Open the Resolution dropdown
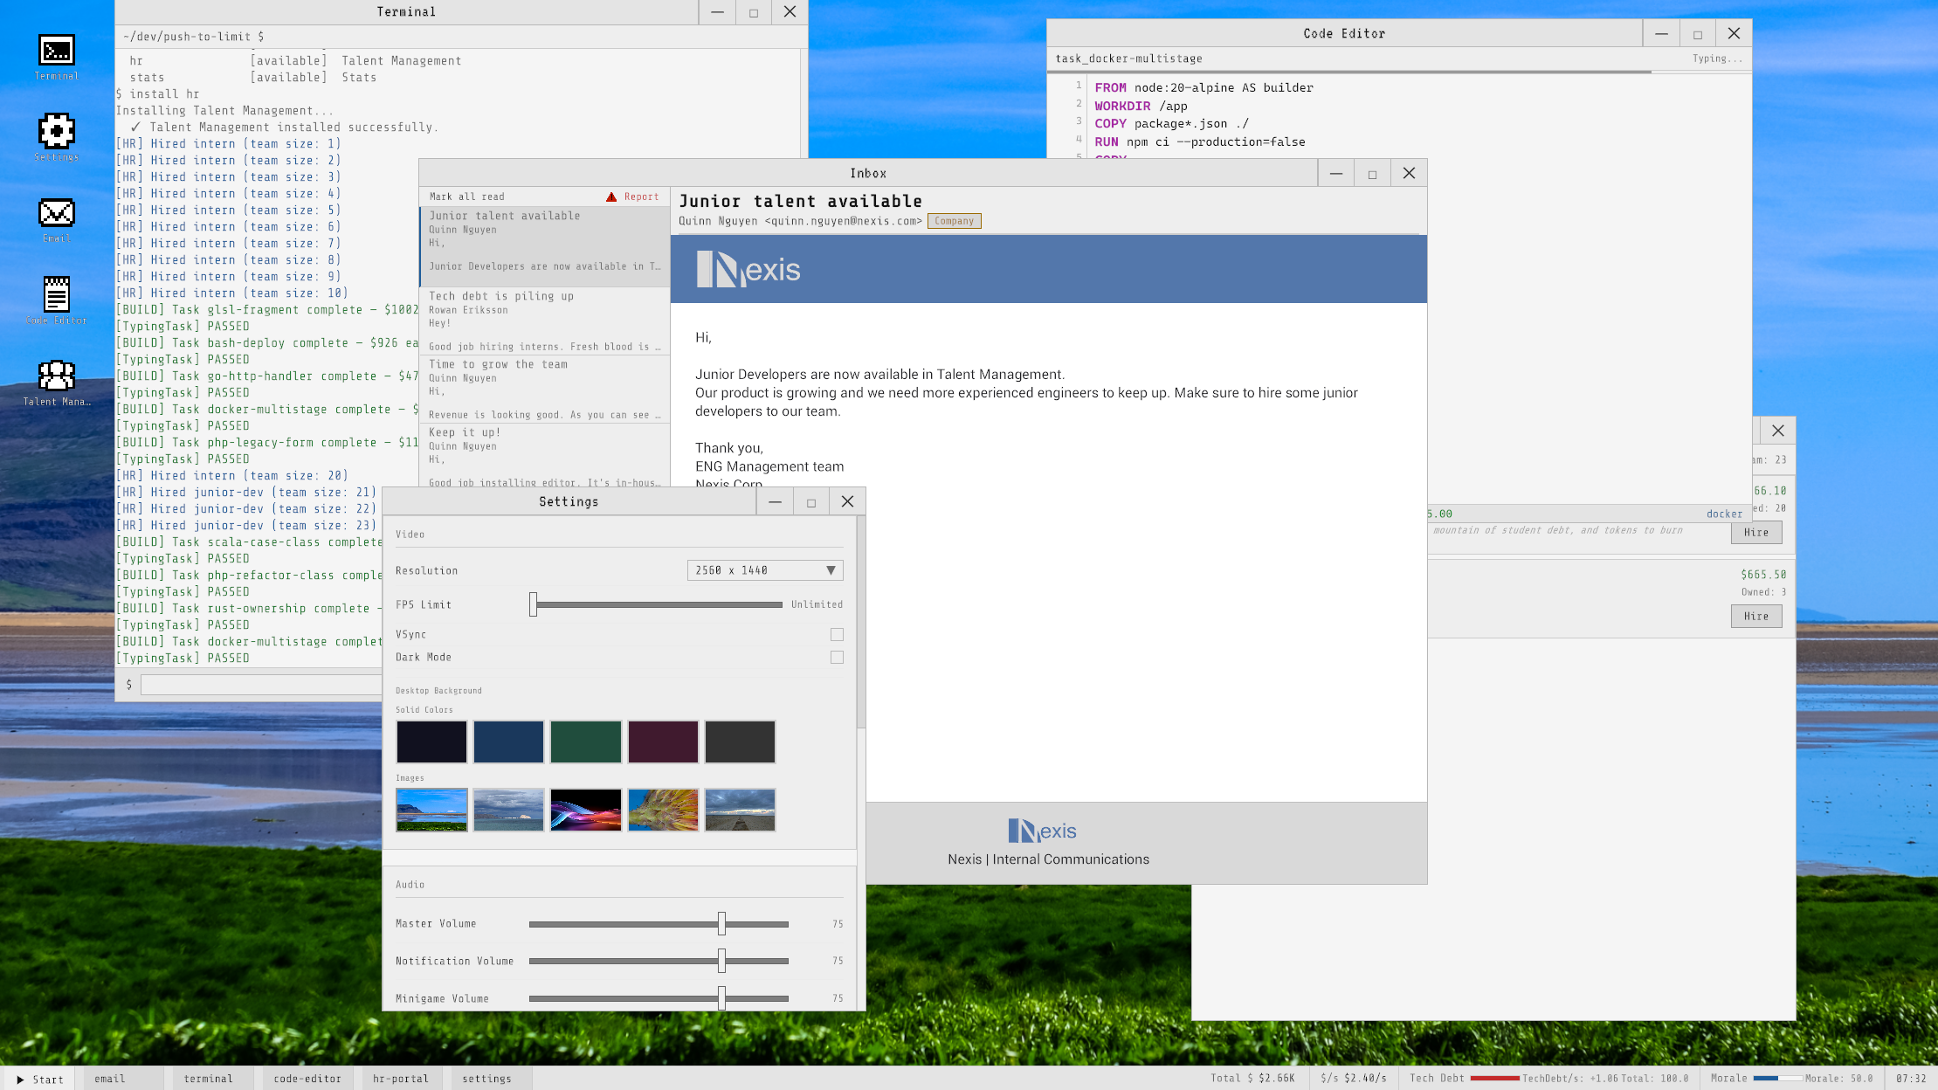Screen dimensions: 1938x1090 764,570
